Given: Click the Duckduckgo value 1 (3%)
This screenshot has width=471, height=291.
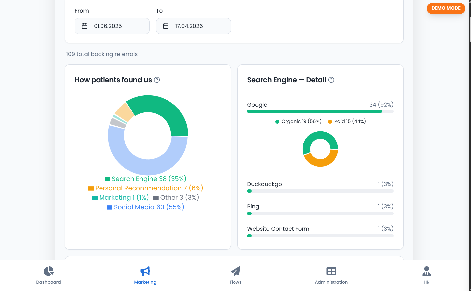Looking at the screenshot, I should 385,184.
